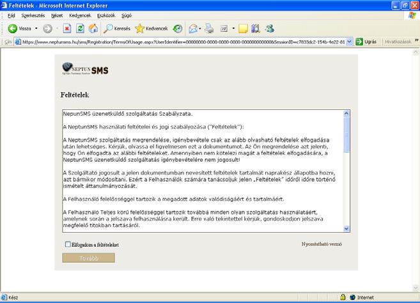Click the page scrollbar up arrow
The image size is (420, 303).
pyautogui.click(x=416, y=52)
